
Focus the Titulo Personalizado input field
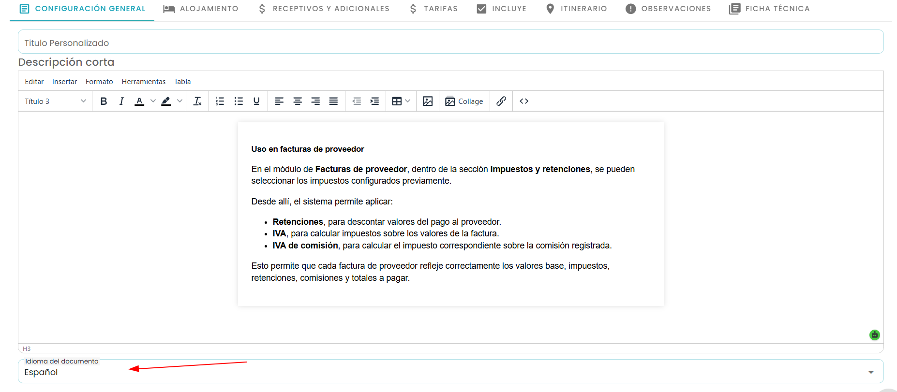pyautogui.click(x=450, y=42)
